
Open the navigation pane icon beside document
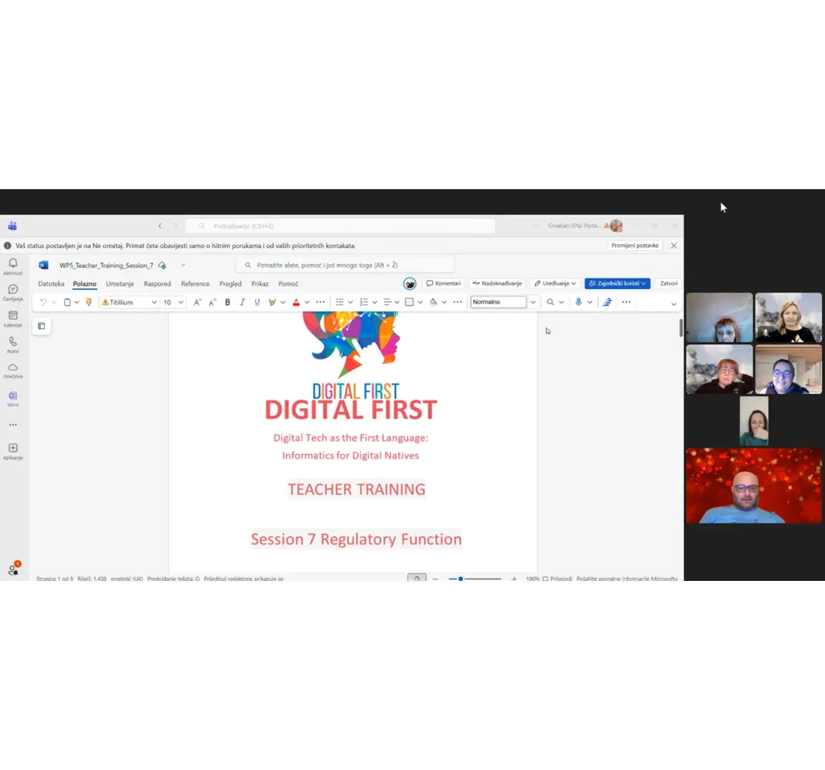pyautogui.click(x=42, y=326)
